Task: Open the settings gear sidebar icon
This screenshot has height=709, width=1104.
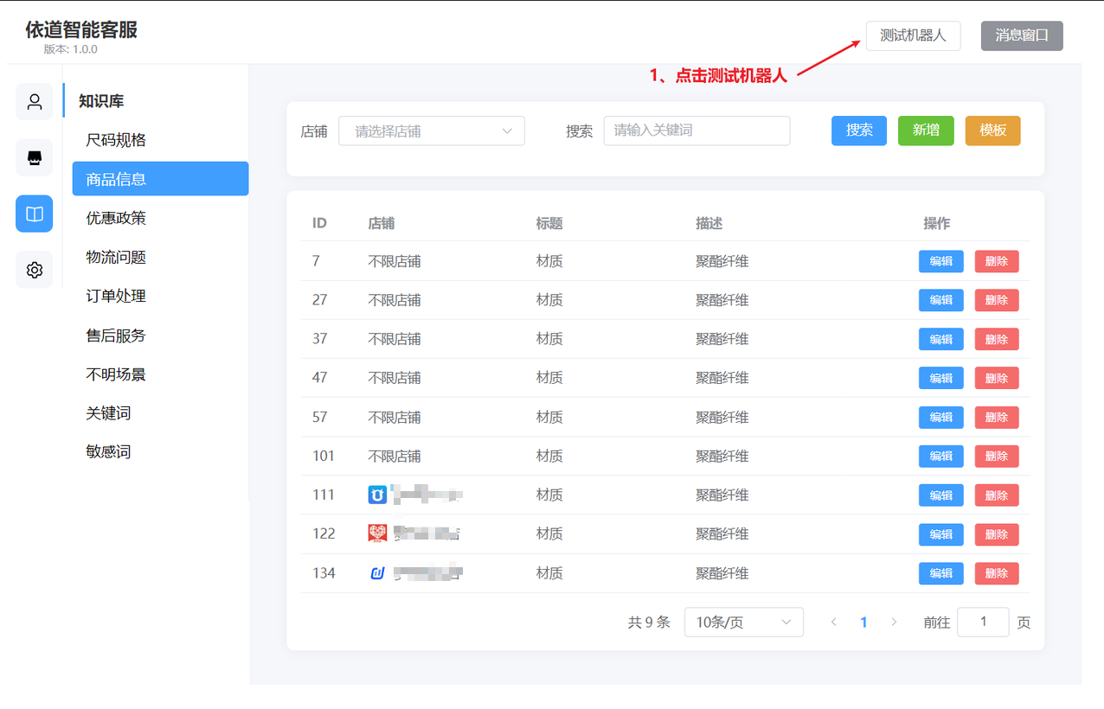Action: [x=35, y=270]
